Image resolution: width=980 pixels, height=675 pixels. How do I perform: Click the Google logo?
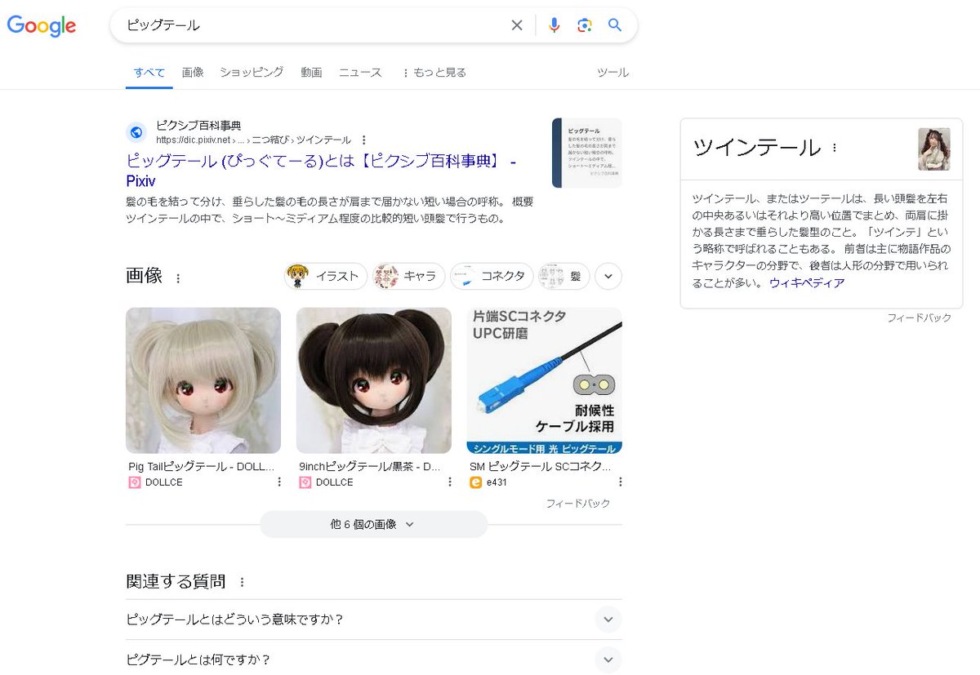click(42, 25)
